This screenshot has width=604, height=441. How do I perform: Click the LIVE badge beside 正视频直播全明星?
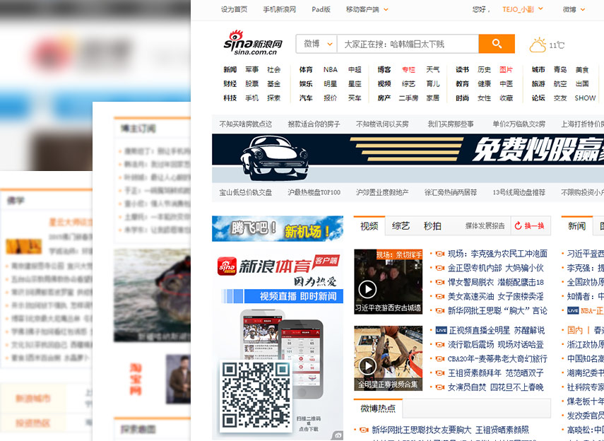(x=441, y=330)
